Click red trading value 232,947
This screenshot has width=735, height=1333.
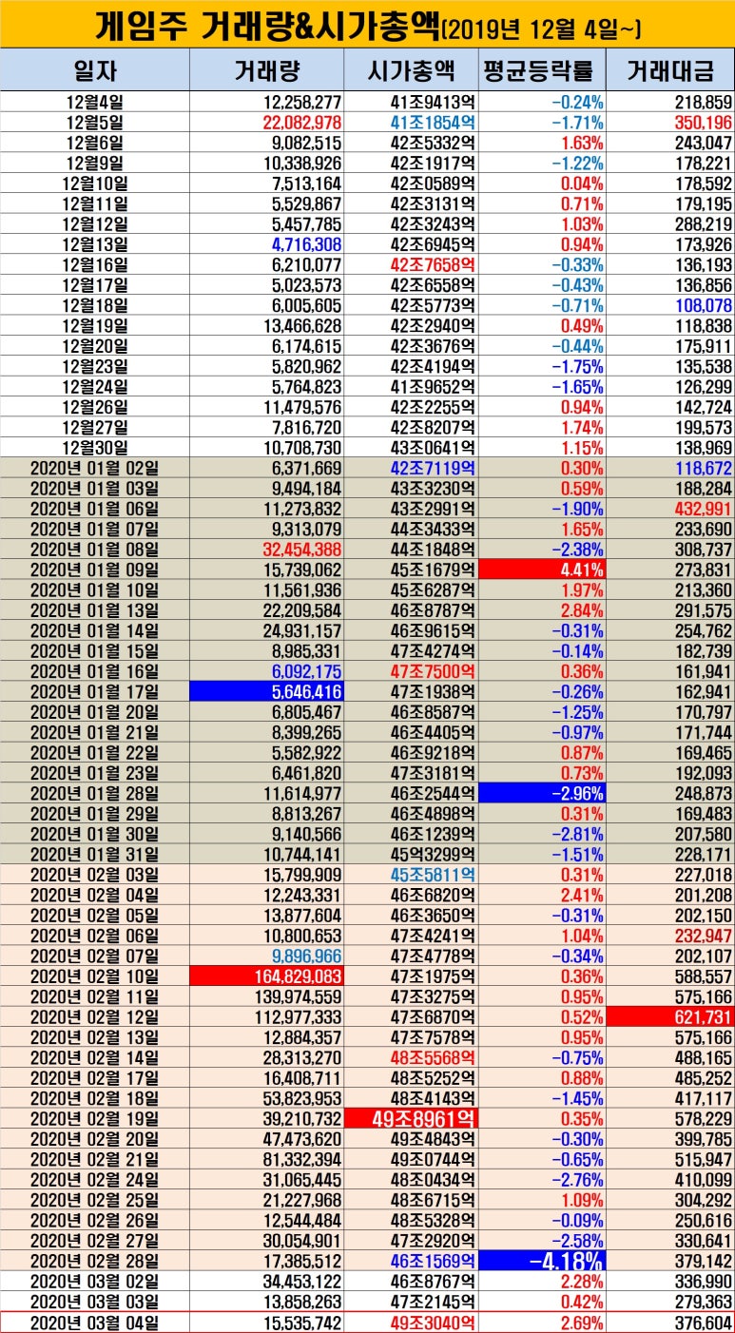click(701, 937)
